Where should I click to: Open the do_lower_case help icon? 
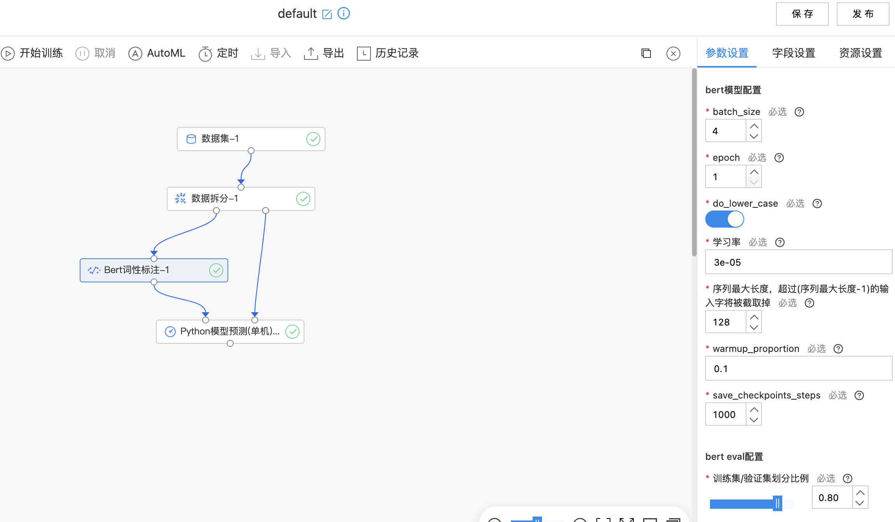tap(817, 204)
